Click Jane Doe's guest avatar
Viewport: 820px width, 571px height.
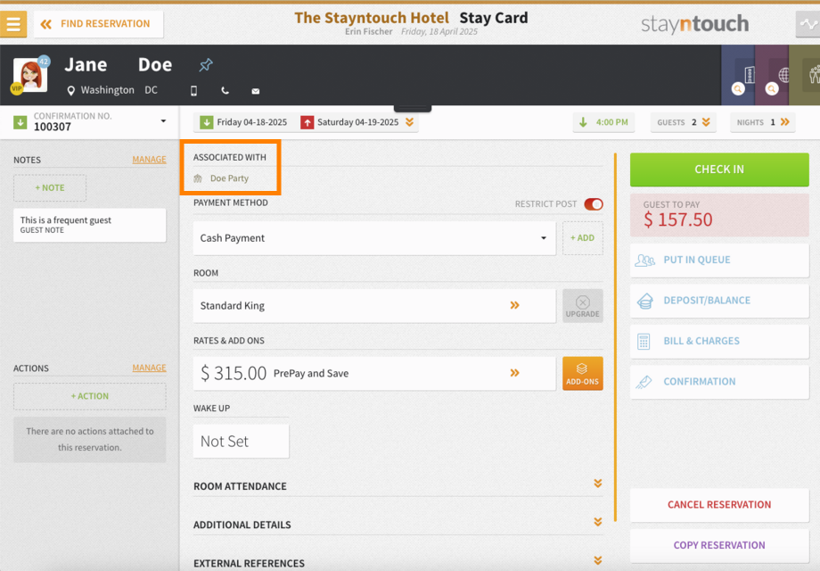[30, 75]
